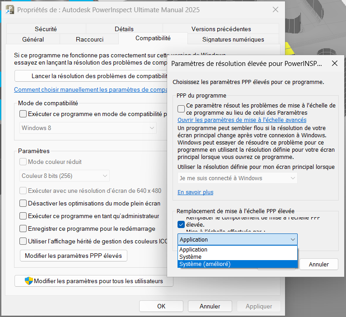Screen dimensions: 346x317
Task: Open the Couleur 8 bits (256) dropdown
Action: point(65,176)
